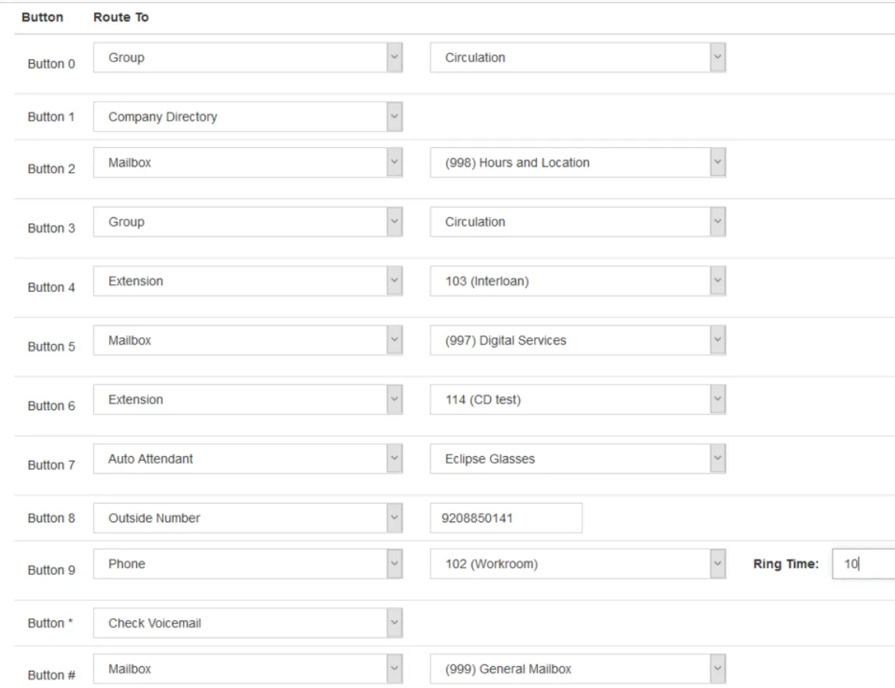
Task: Expand Button 3 Circulation destination dropdown
Action: [577, 222]
